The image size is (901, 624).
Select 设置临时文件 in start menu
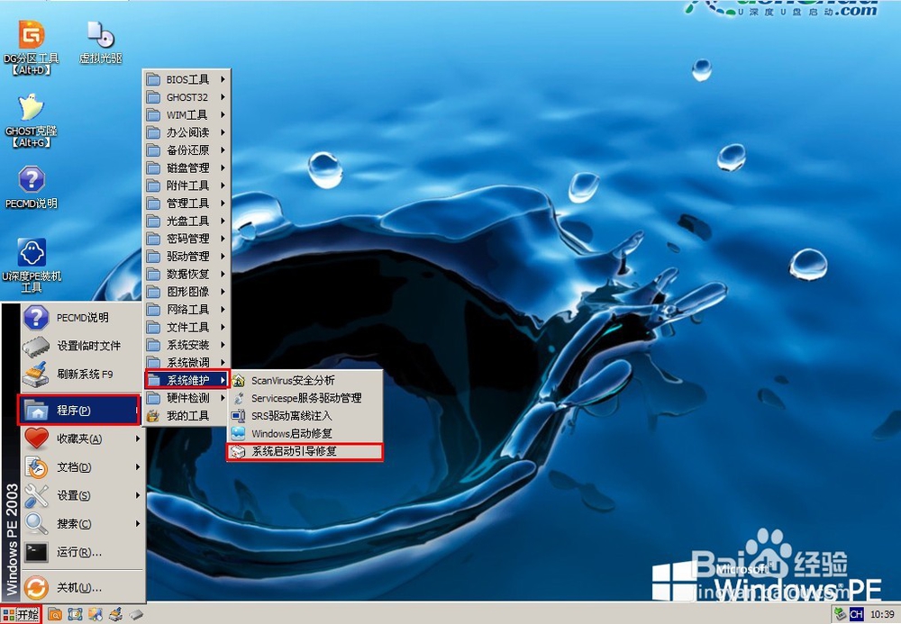pyautogui.click(x=82, y=346)
